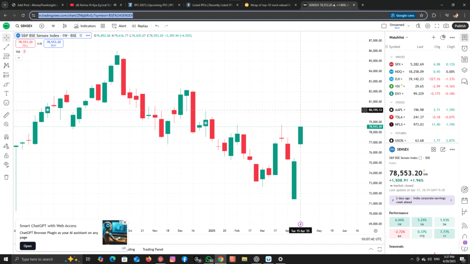This screenshot has height=264, width=470.
Task: Switch to Mcap of top-10 browser tab
Action: click(x=270, y=5)
